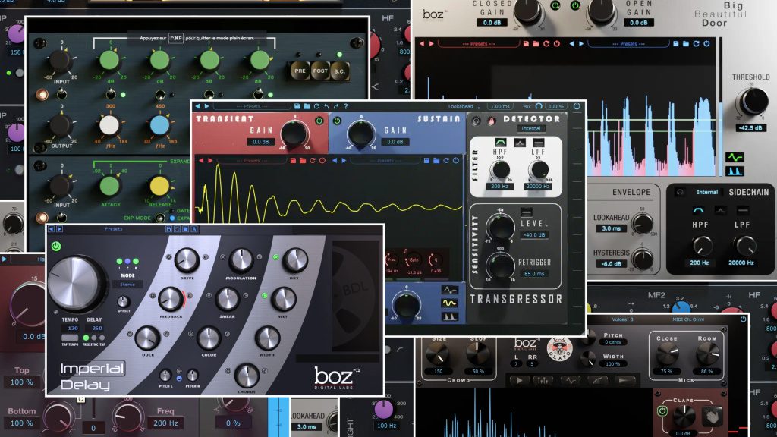Click the pitch link icon between Pitch L and Pitch R
This screenshot has width=777, height=437.
pos(179,378)
